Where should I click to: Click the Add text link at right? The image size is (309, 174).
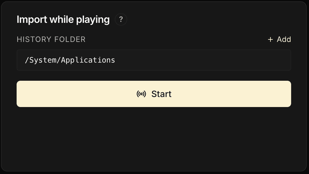click(x=284, y=40)
